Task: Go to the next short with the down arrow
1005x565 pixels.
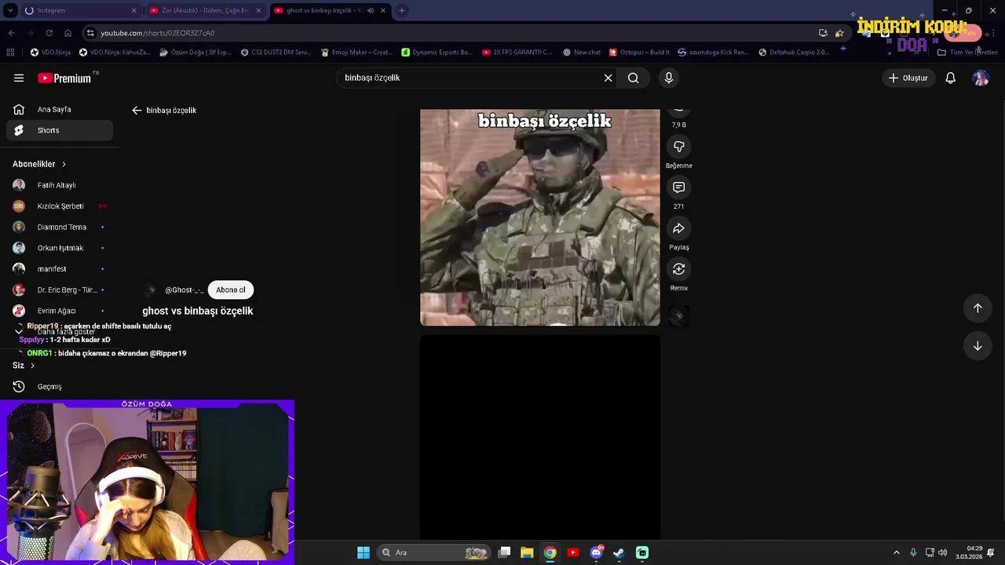Action: [x=978, y=346]
